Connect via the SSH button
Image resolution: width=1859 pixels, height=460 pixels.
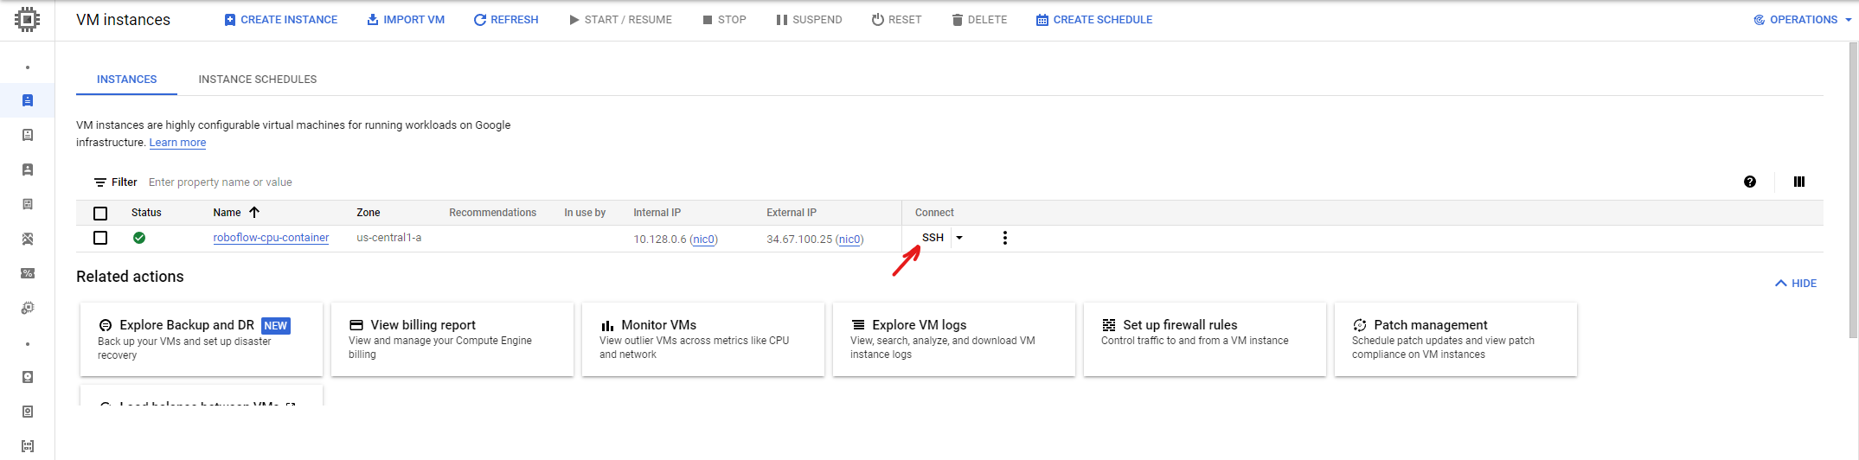(x=933, y=238)
